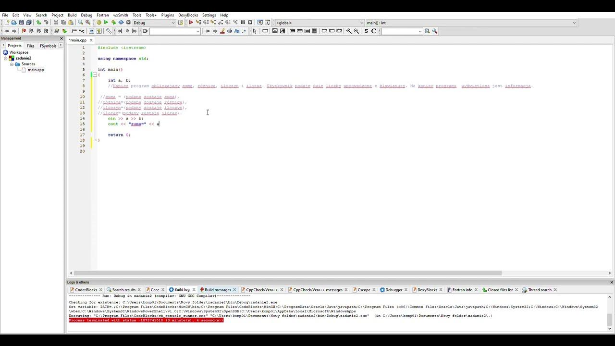
Task: Click the Highlight marker icon
Action: click(x=222, y=31)
